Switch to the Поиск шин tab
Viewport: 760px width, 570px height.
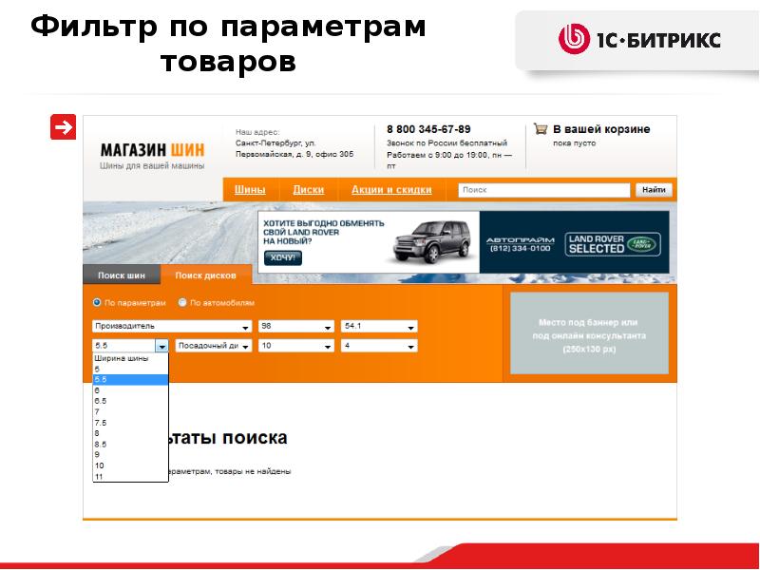(x=122, y=275)
